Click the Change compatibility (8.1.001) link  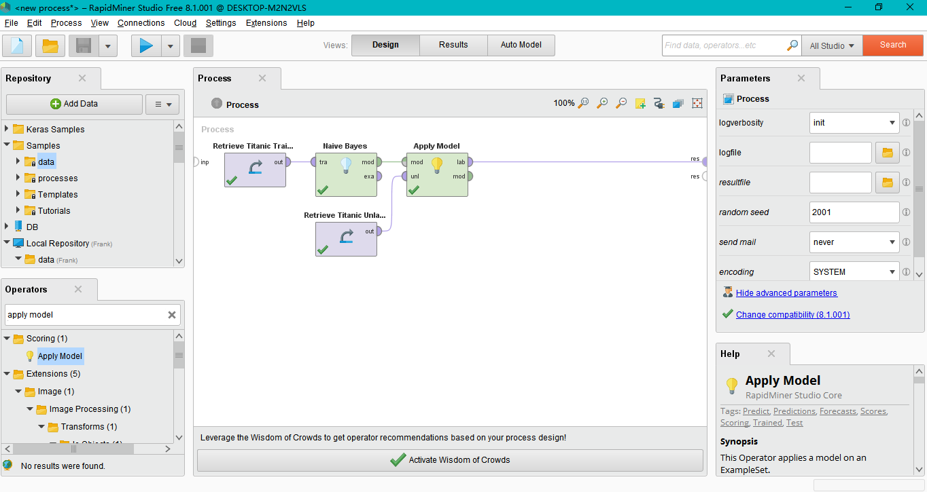(792, 315)
